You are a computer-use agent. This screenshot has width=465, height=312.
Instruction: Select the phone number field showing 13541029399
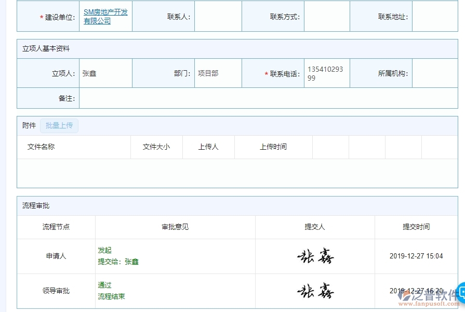coord(326,73)
